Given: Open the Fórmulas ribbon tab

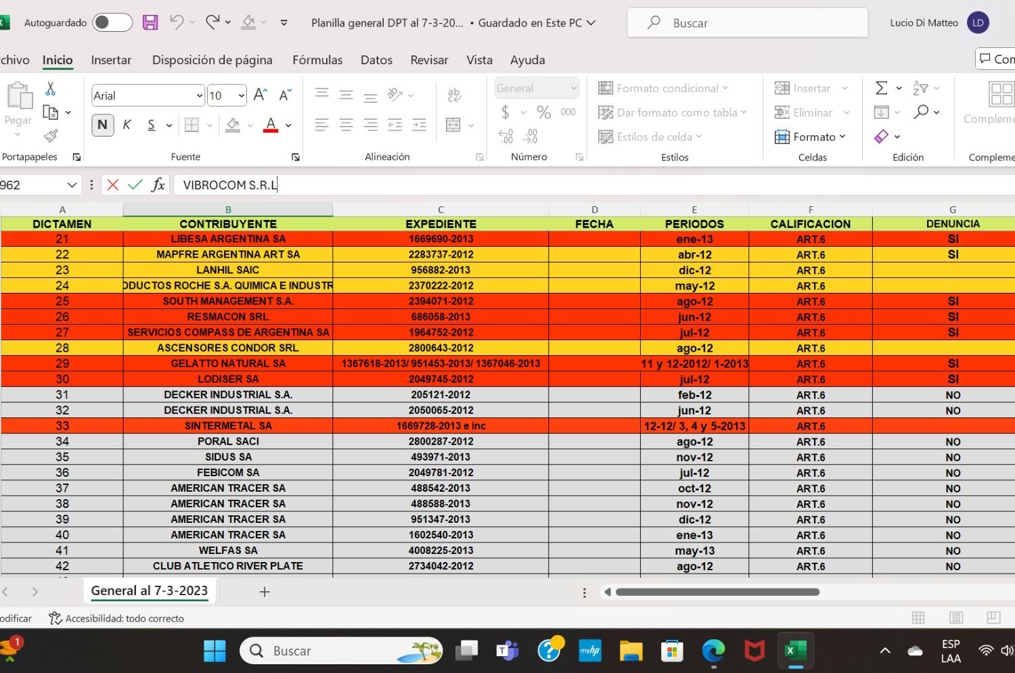Looking at the screenshot, I should (x=317, y=60).
